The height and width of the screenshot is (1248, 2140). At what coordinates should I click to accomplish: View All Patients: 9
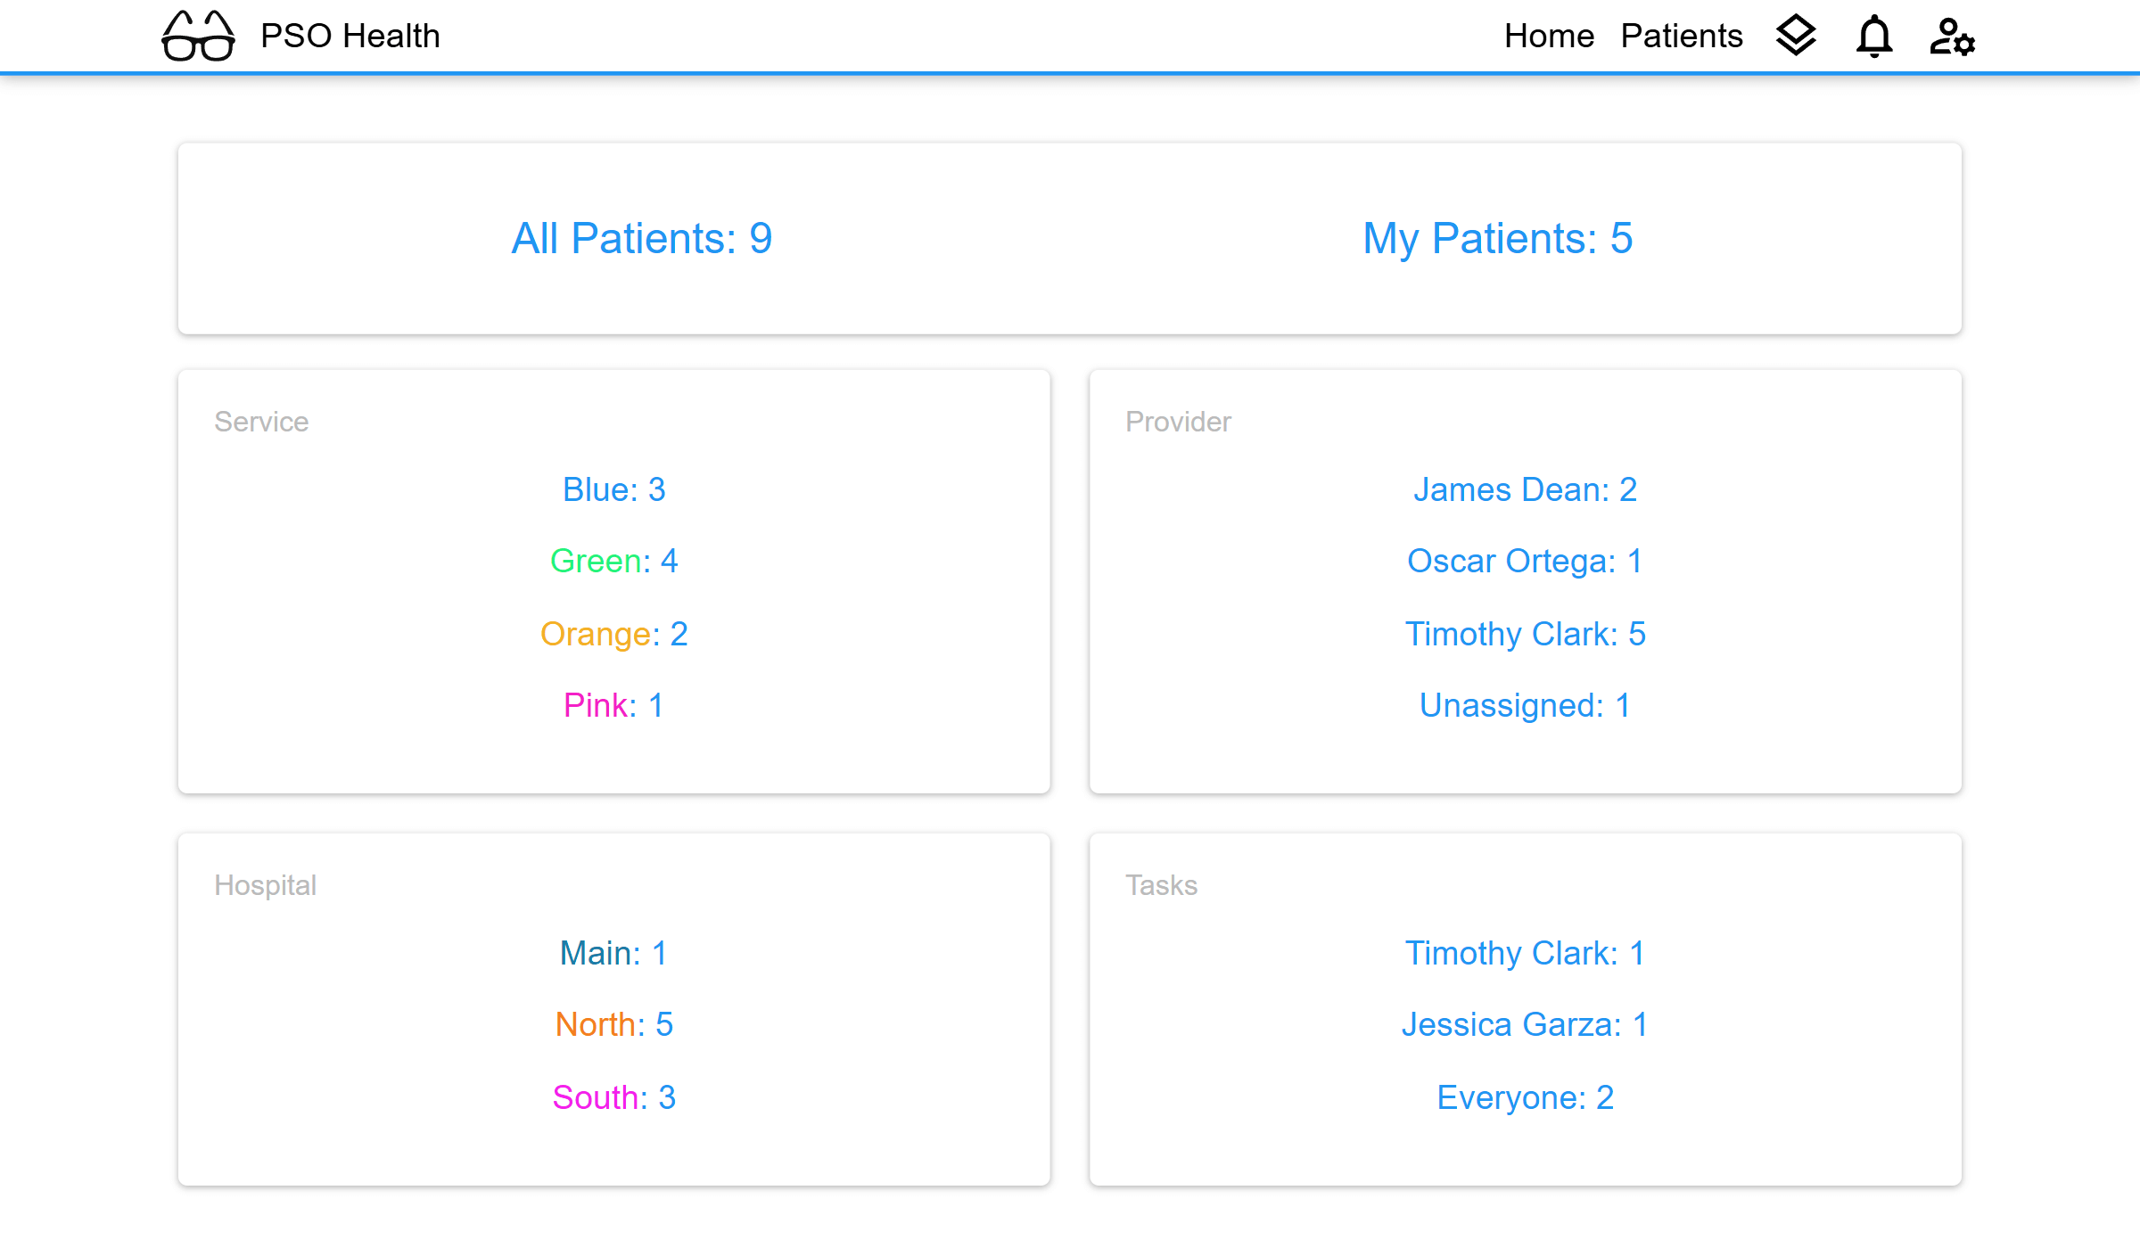point(643,238)
